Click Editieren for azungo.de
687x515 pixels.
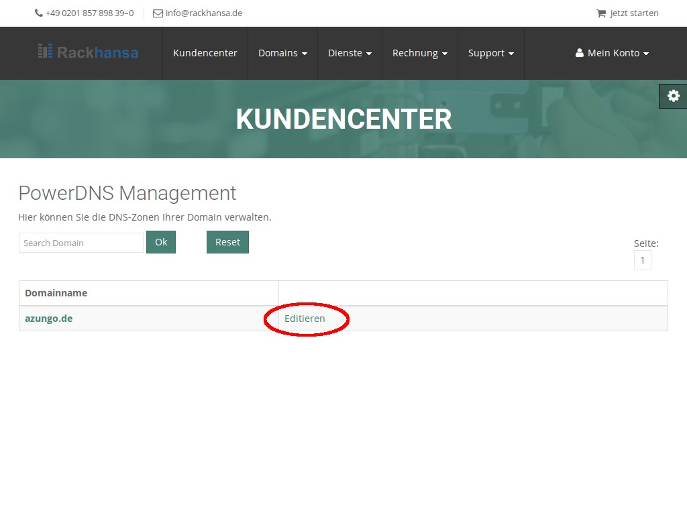pyautogui.click(x=305, y=319)
